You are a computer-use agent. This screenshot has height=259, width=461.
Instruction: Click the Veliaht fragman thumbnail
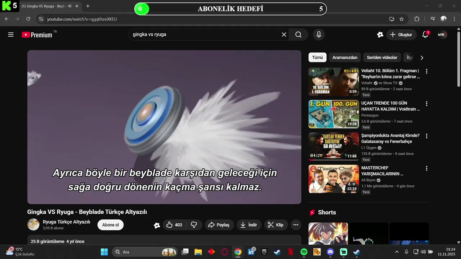[x=334, y=82]
